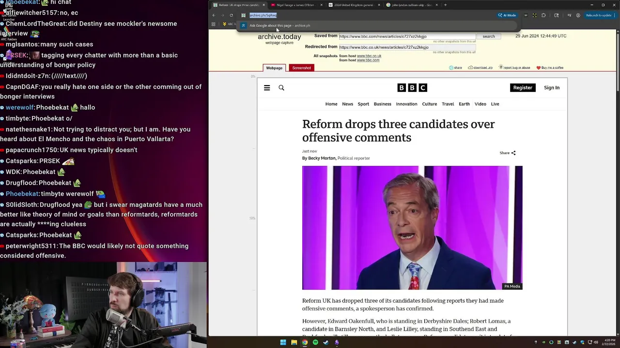
Task: Open the BBC Earth nav item
Action: click(464, 104)
